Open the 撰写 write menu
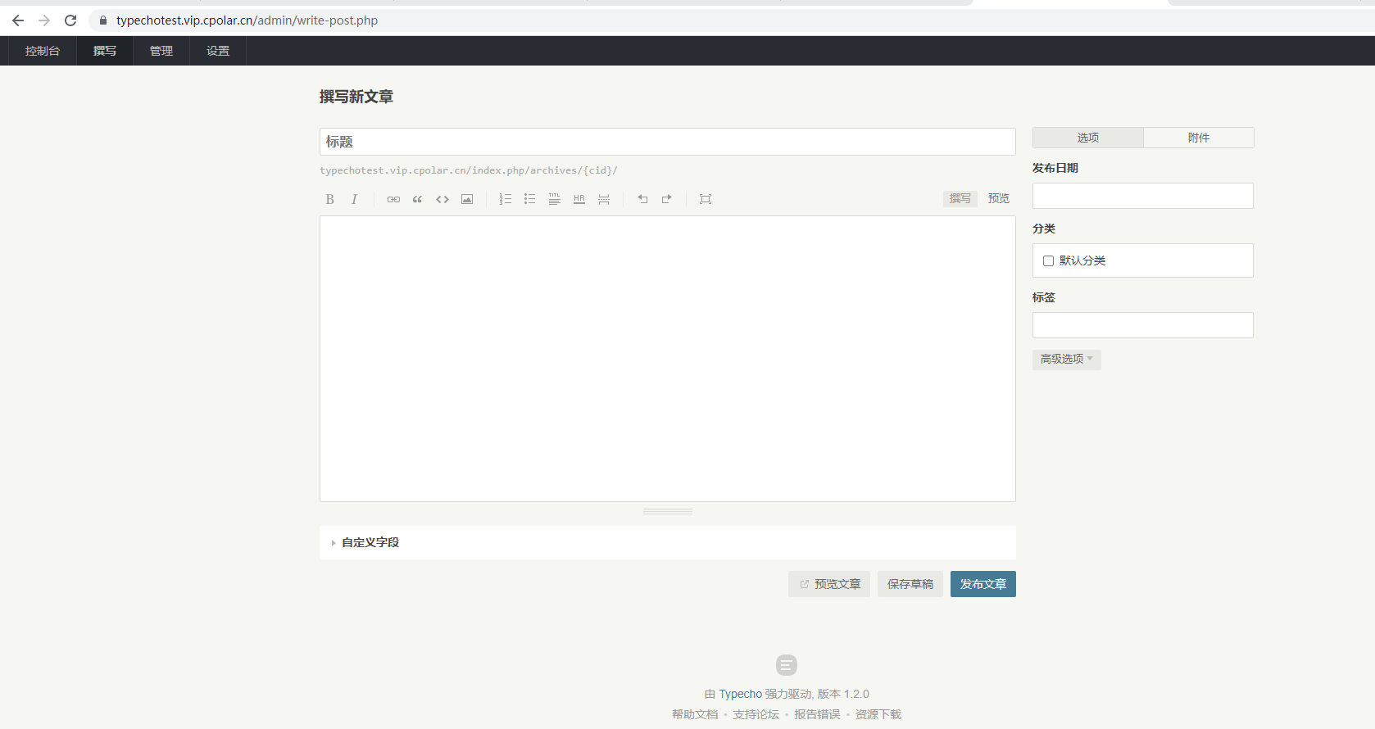The image size is (1375, 729). [x=105, y=51]
